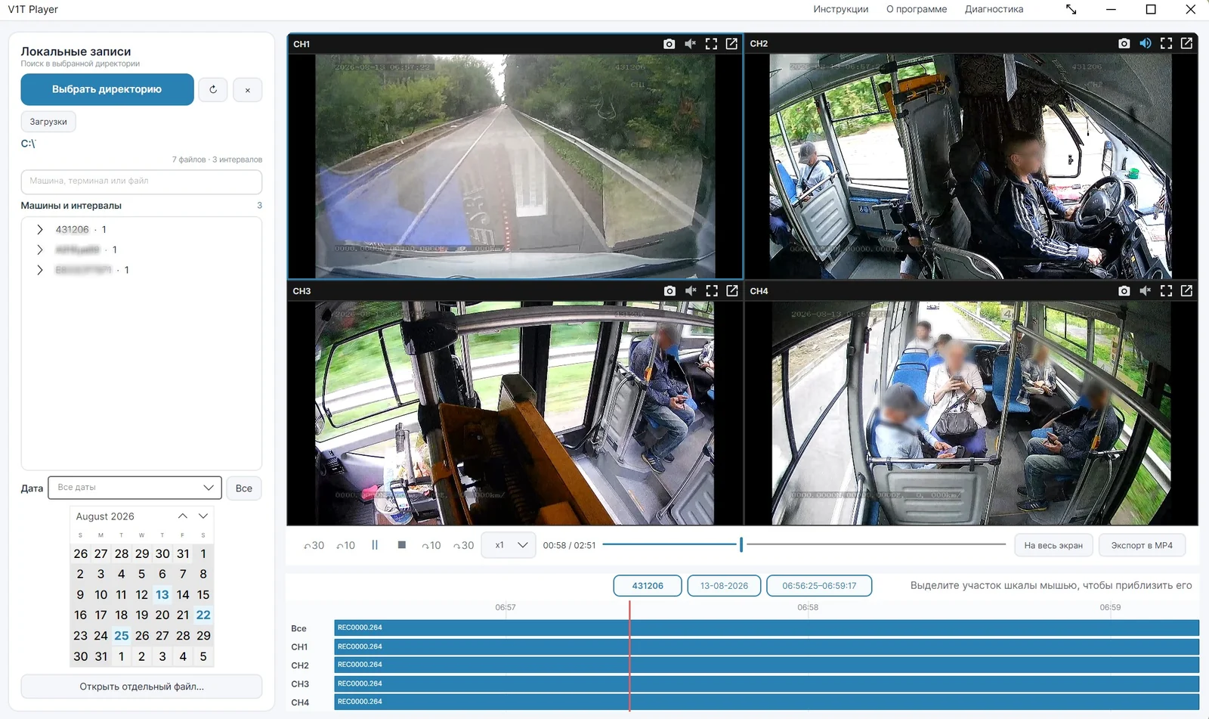Screen dimensions: 1209x719
Task: Snapshot the CH3 camera view
Action: [669, 291]
